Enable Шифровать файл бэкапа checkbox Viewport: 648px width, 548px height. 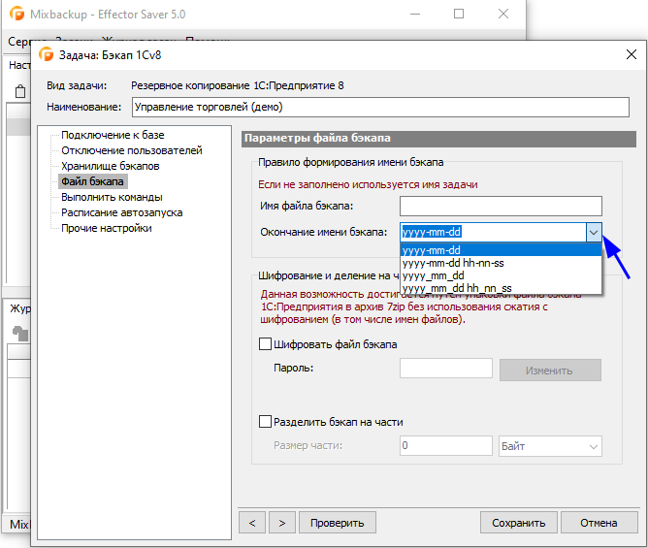pos(265,344)
